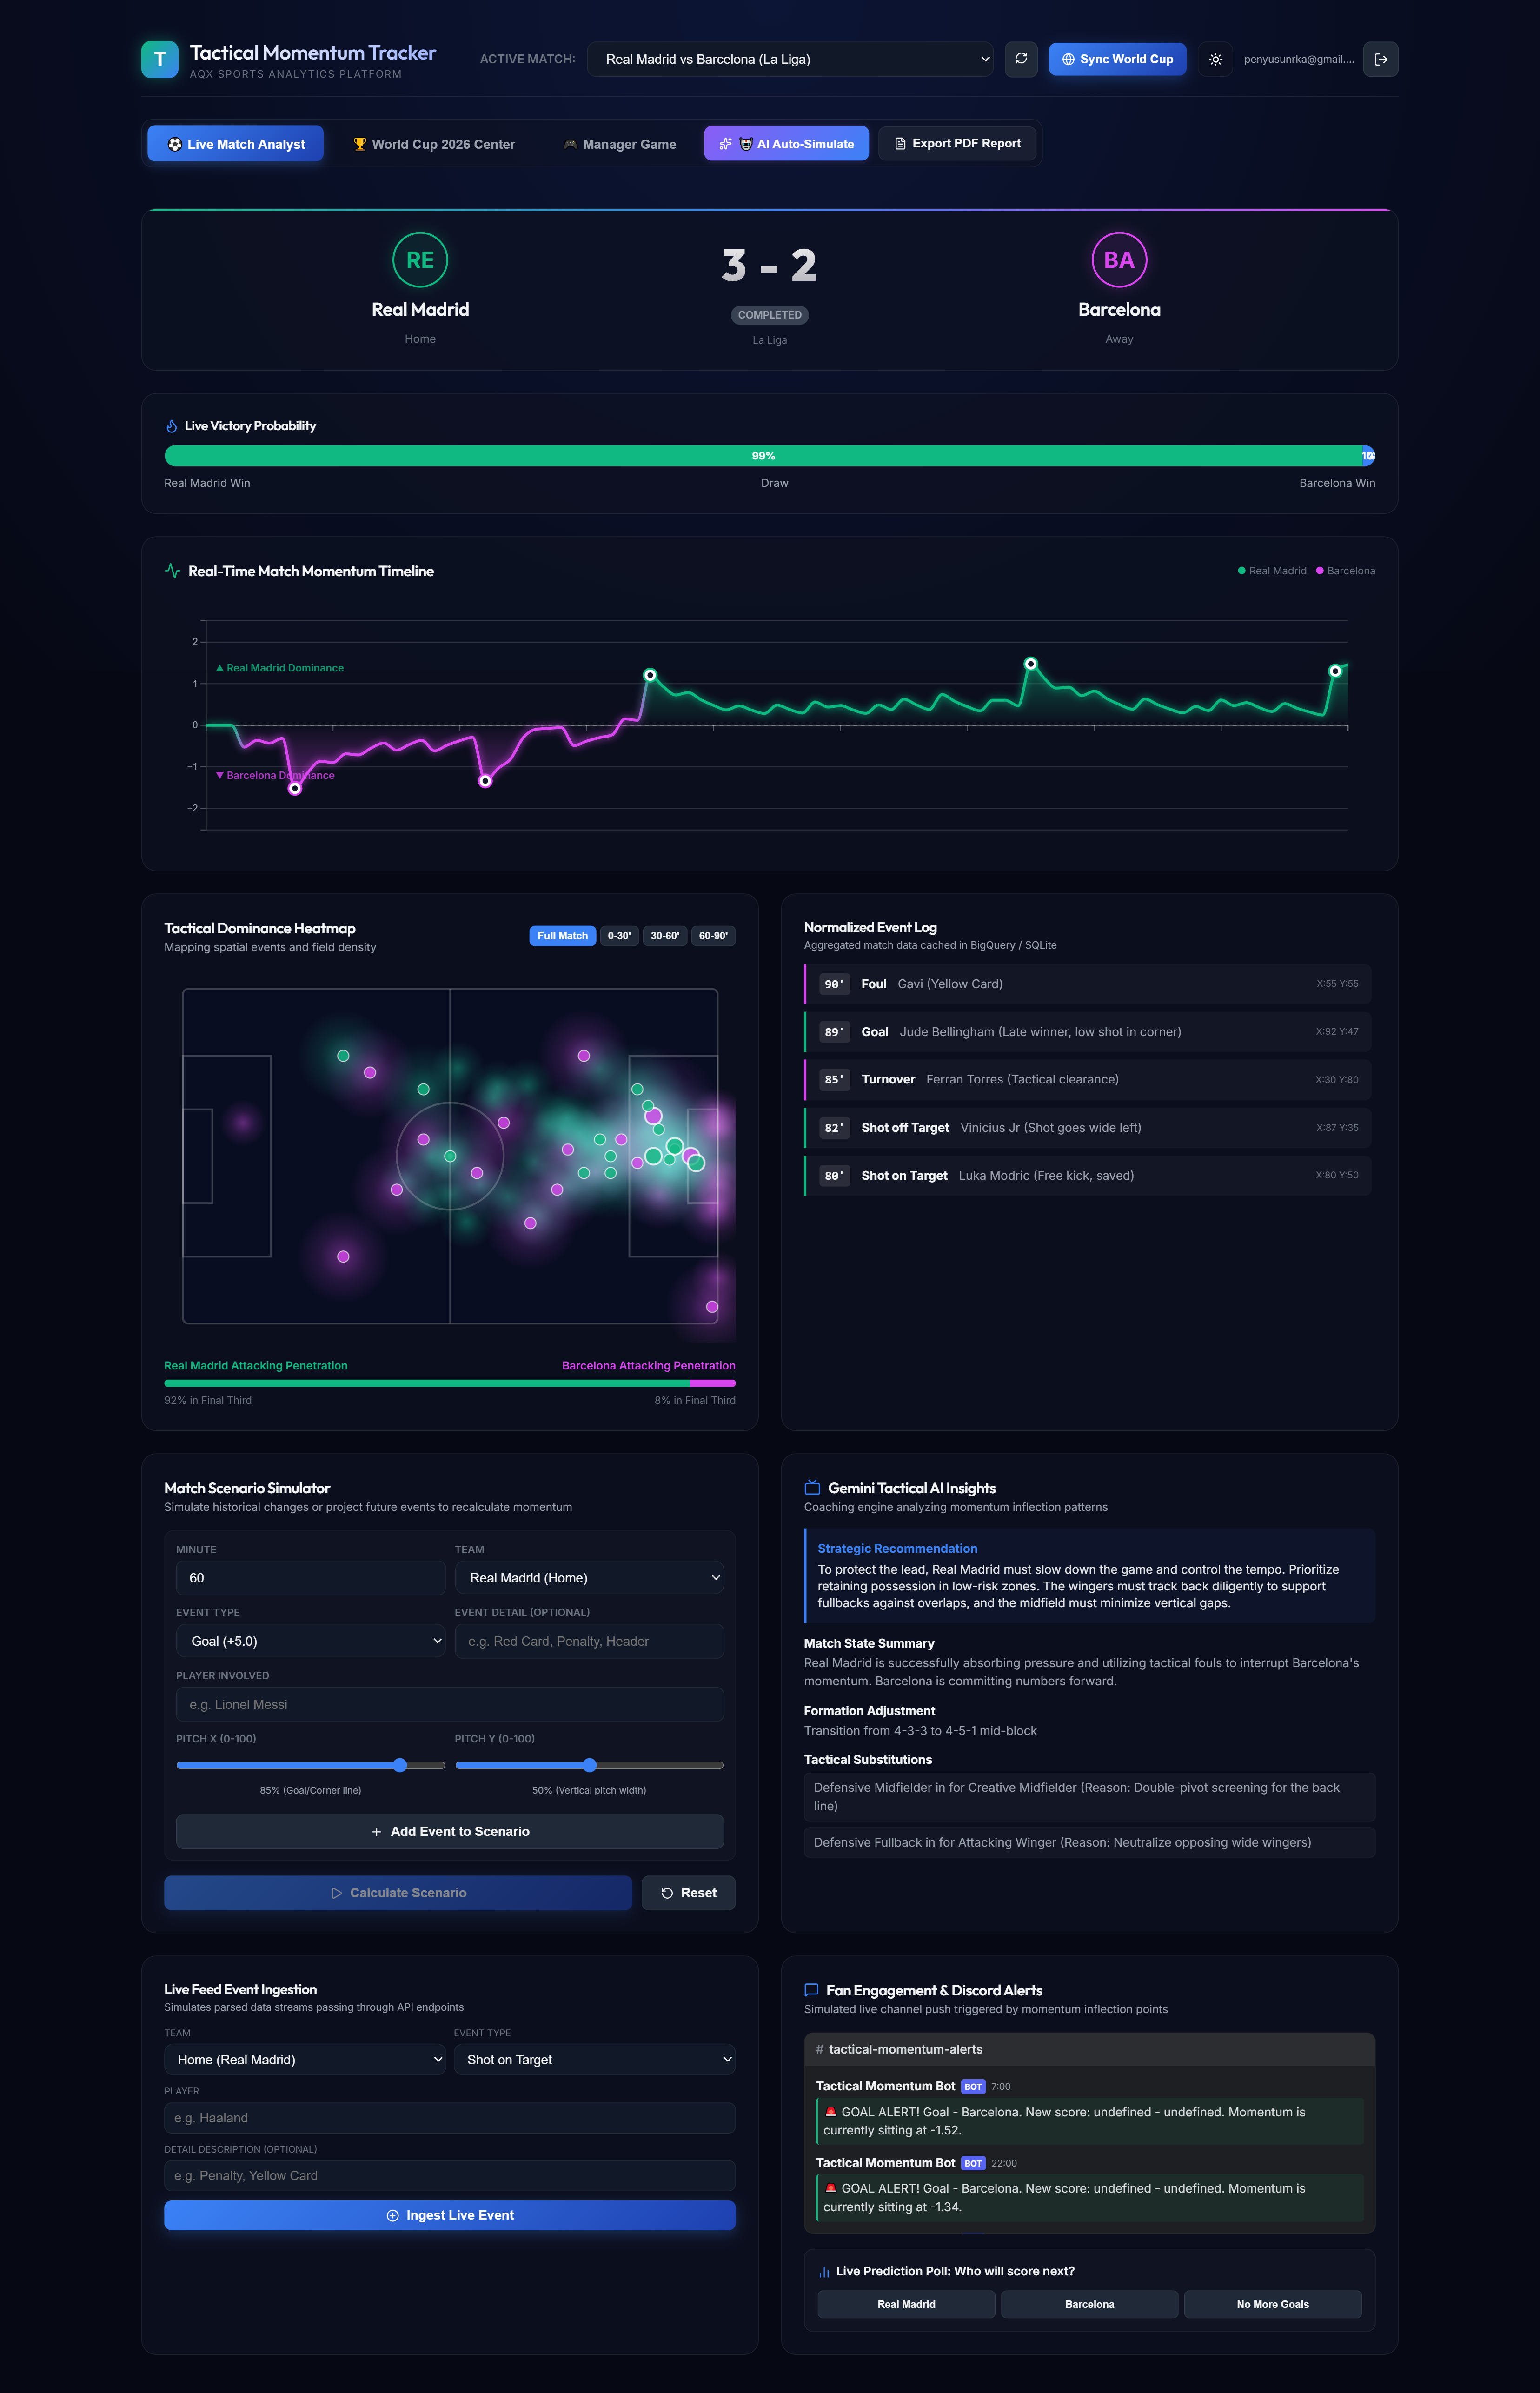Click the Defensive Fullback substitution suggestion
Image resolution: width=1540 pixels, height=2393 pixels.
pos(1090,1842)
